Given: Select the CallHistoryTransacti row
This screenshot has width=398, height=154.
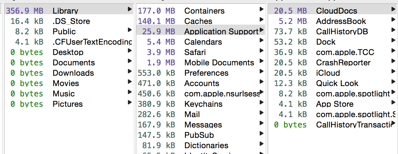Looking at the screenshot, I should 332,125.
